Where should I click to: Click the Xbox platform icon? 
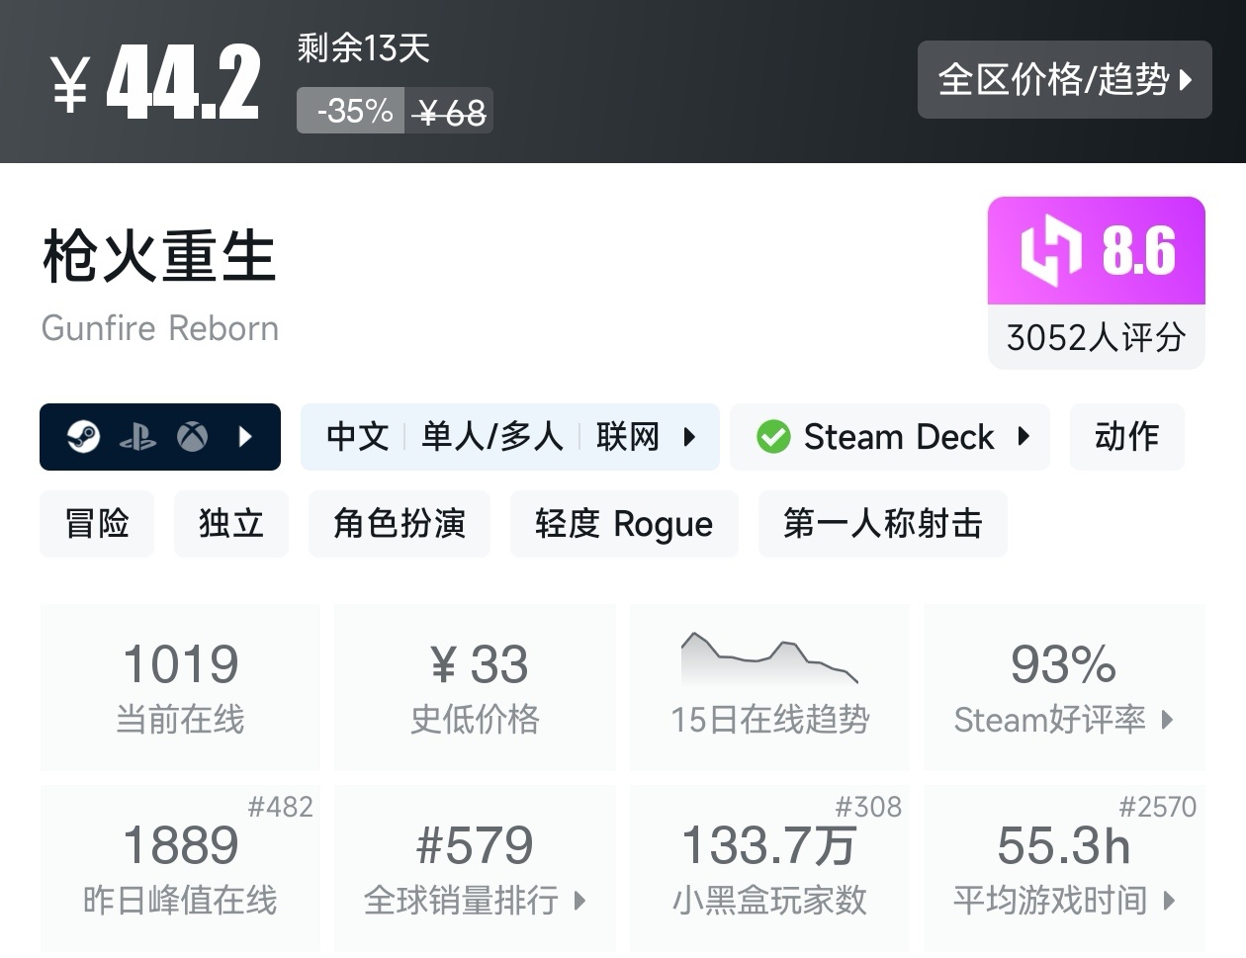[x=193, y=436]
